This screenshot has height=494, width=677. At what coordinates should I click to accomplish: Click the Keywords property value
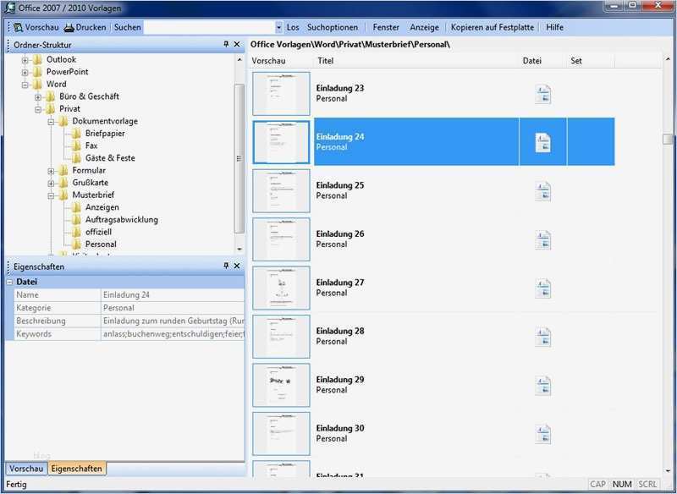point(173,334)
